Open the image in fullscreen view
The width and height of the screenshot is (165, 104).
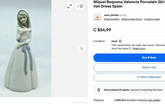(70, 6)
